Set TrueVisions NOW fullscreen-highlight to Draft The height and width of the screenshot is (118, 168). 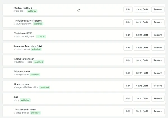[142, 35]
